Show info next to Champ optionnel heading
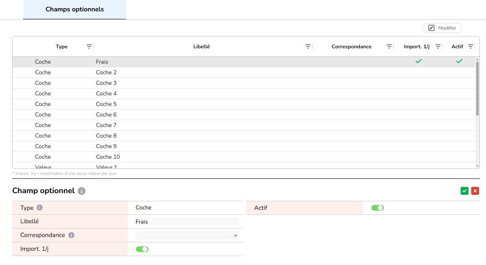 pyautogui.click(x=81, y=191)
